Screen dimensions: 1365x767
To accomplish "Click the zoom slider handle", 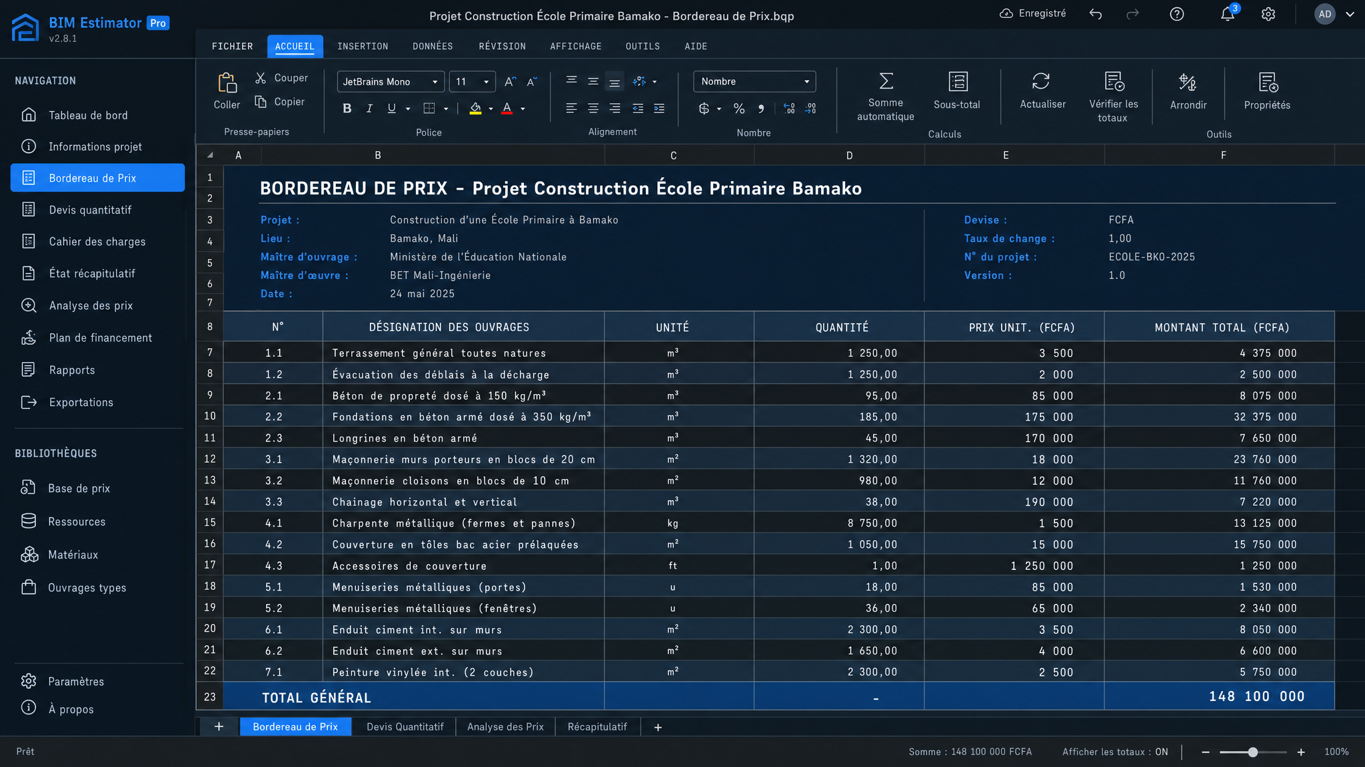I will pyautogui.click(x=1253, y=752).
